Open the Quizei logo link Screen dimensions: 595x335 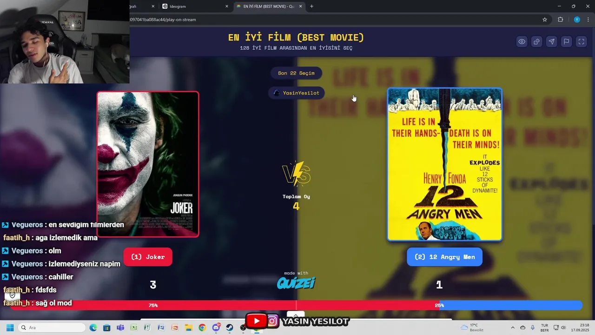(296, 282)
